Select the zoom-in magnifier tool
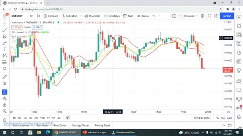Image resolution: width=243 pixels, height=136 pixels. 5,83
